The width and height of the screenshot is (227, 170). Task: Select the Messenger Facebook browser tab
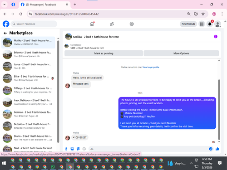point(44,5)
